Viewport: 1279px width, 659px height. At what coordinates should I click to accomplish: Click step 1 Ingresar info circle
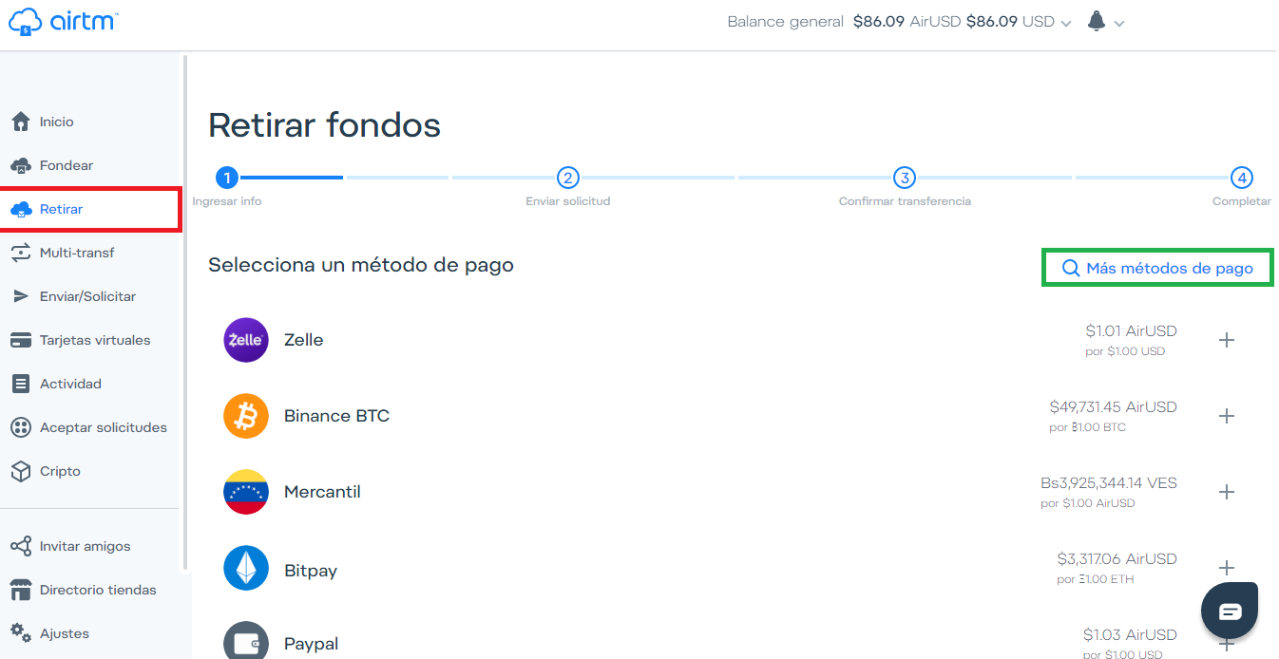point(226,178)
